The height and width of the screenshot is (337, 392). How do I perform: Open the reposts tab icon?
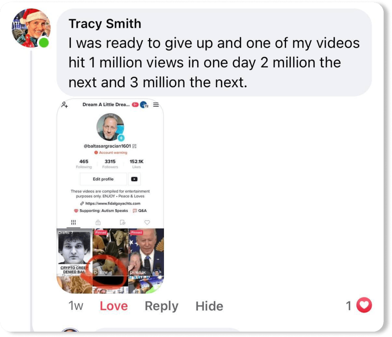coord(122,222)
